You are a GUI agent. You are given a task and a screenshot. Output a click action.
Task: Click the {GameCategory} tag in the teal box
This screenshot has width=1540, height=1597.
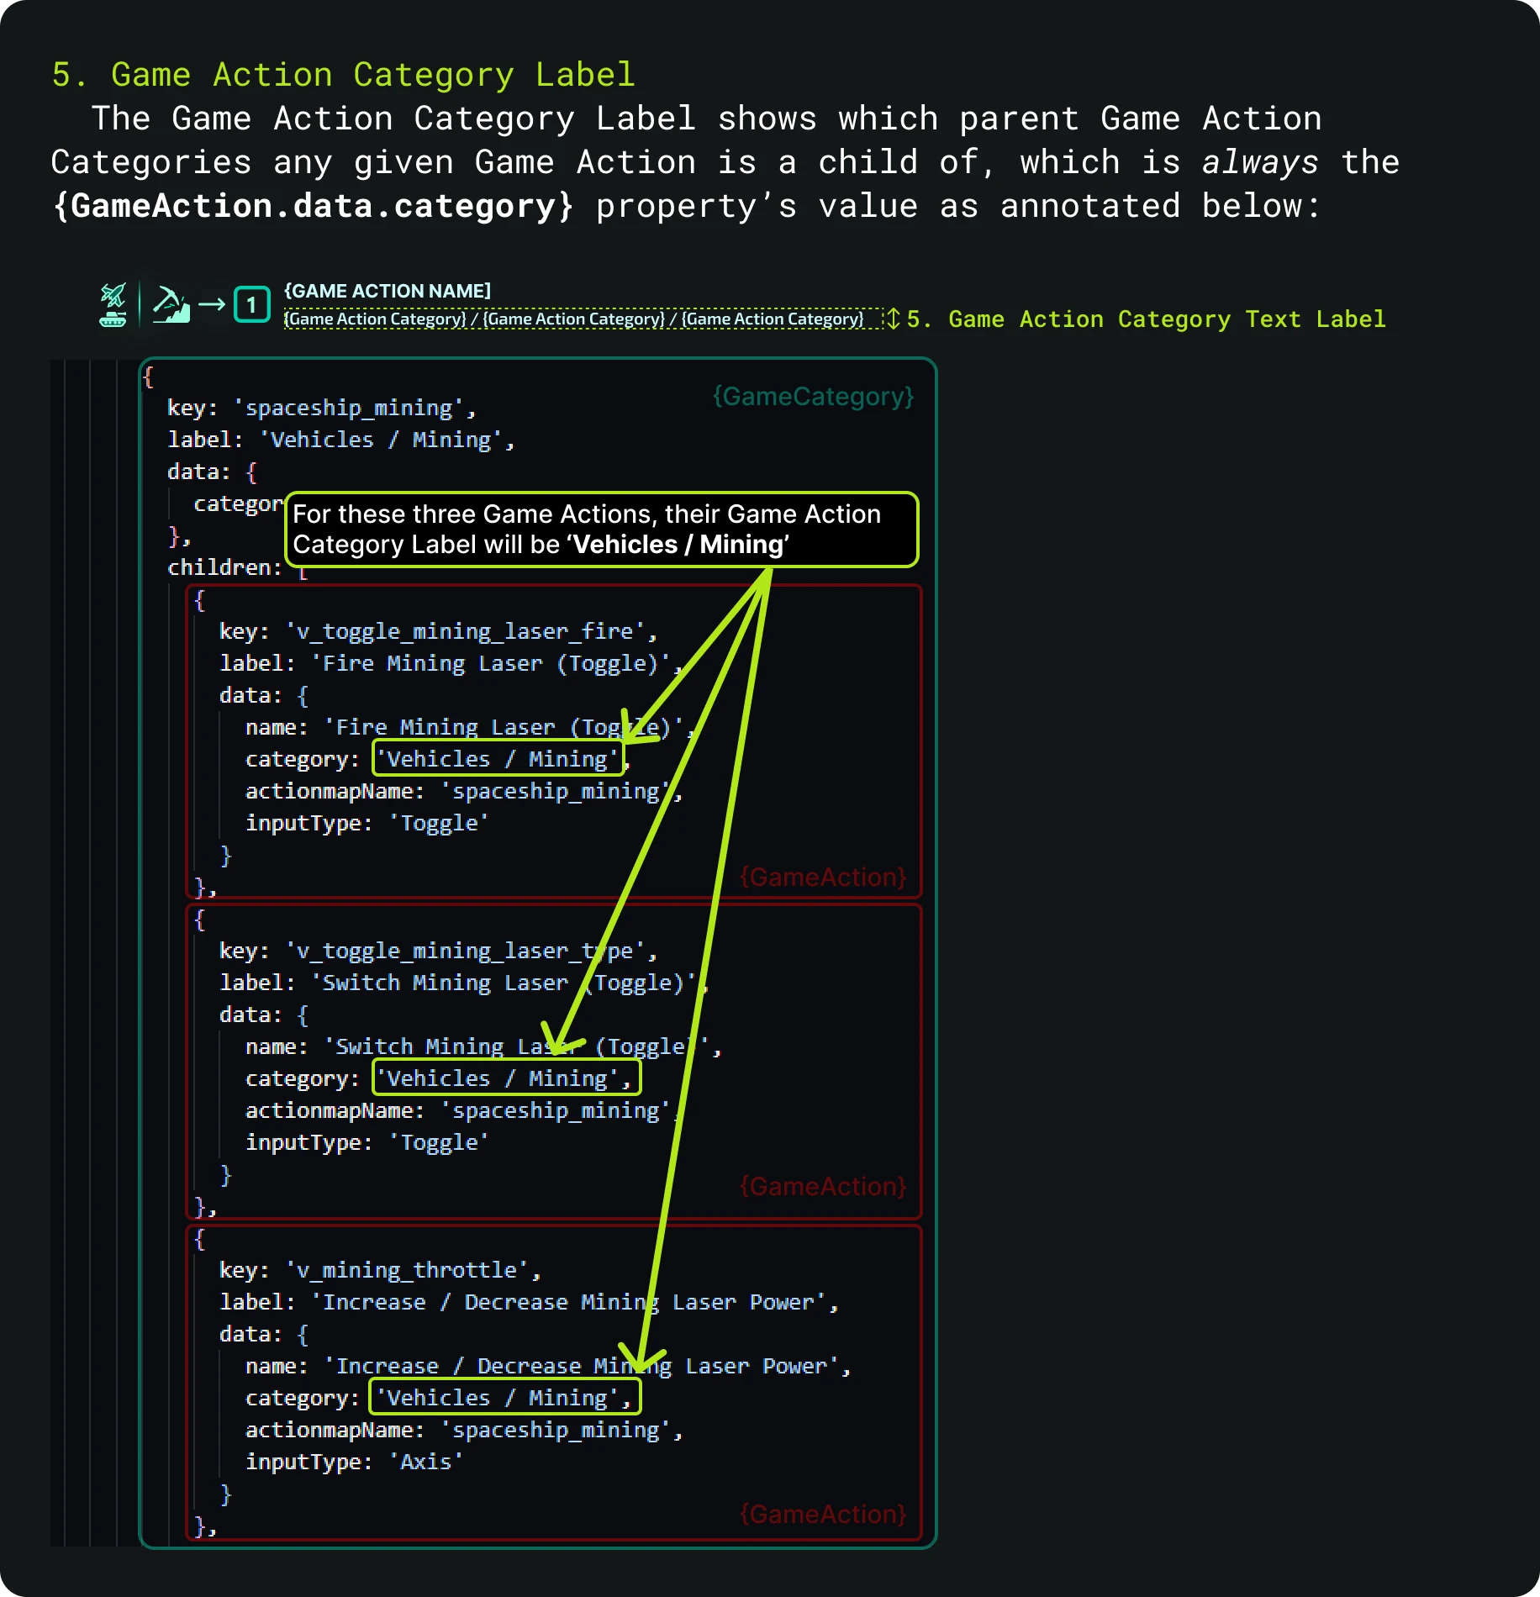click(x=813, y=396)
